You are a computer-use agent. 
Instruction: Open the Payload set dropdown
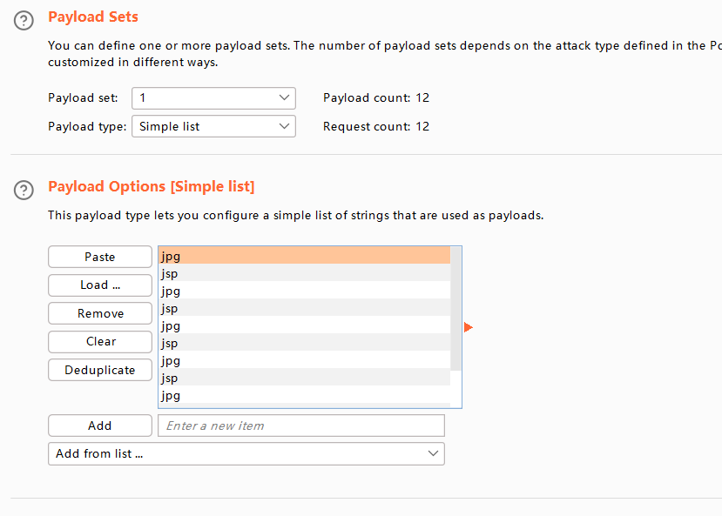[213, 98]
